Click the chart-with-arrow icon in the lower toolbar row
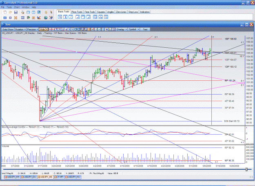The width and height of the screenshot is (255, 186). (x=39, y=18)
